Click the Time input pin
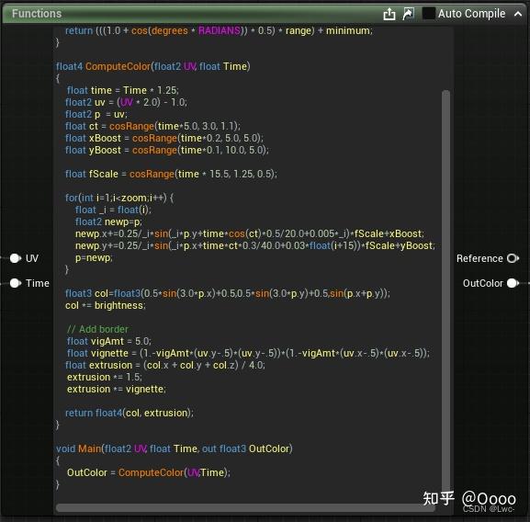530x522 pixels. click(16, 283)
